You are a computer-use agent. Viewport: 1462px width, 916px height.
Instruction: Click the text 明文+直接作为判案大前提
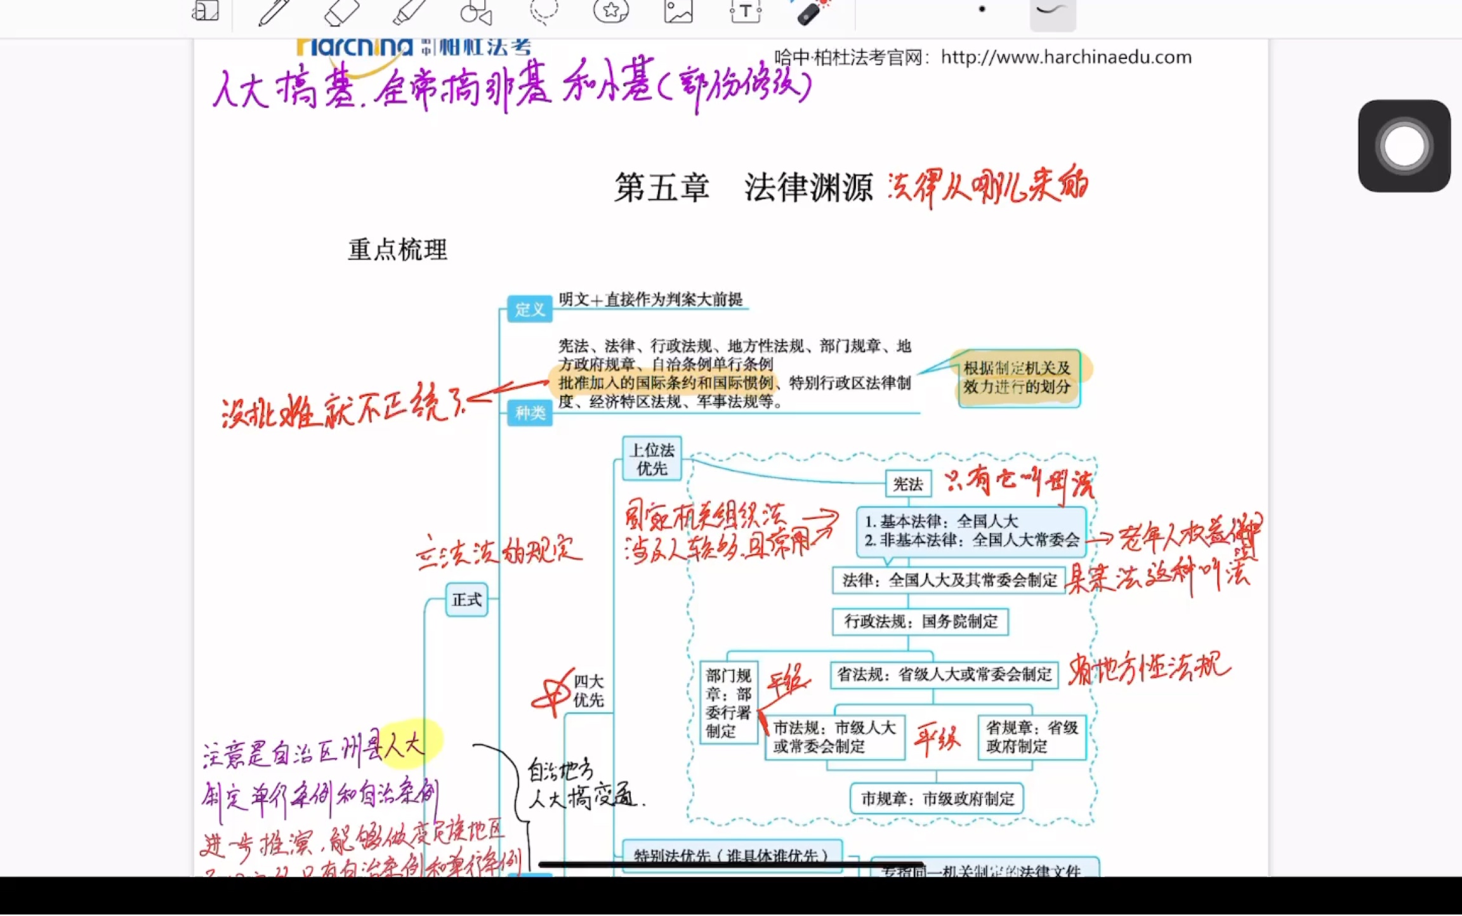650,299
